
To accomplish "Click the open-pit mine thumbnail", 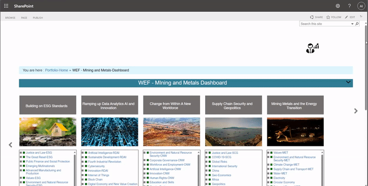I will [172, 132].
